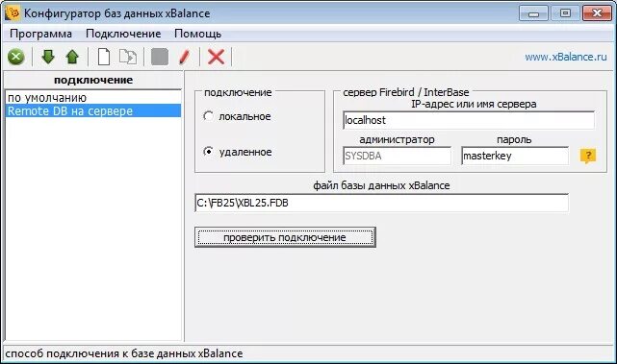Viewport: 617px width, 364px height.
Task: Minimize the configurator window
Action: click(533, 13)
